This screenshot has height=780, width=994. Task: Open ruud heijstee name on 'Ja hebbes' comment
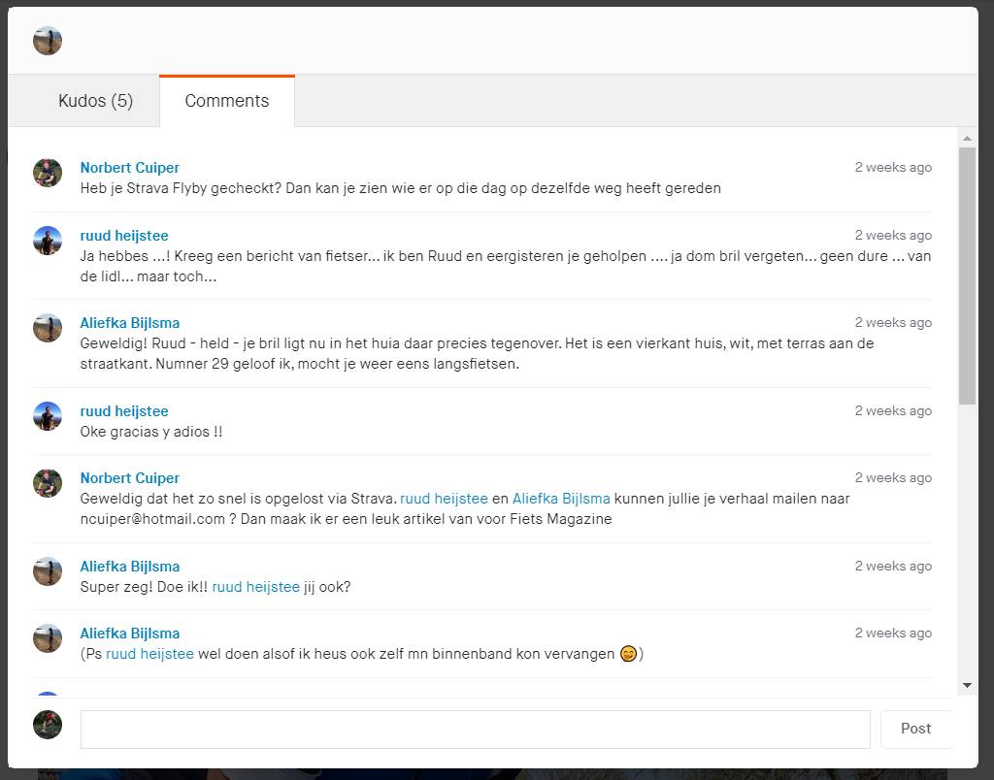124,236
